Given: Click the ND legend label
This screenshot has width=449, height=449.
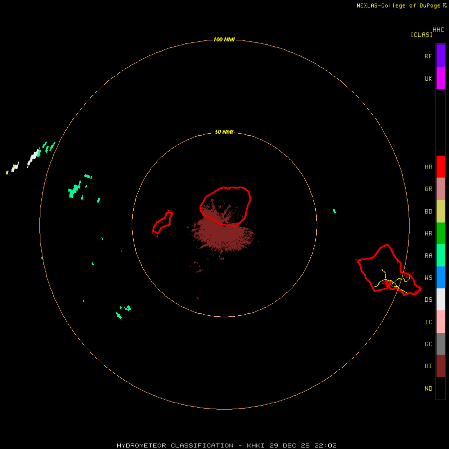Looking at the screenshot, I should (428, 389).
